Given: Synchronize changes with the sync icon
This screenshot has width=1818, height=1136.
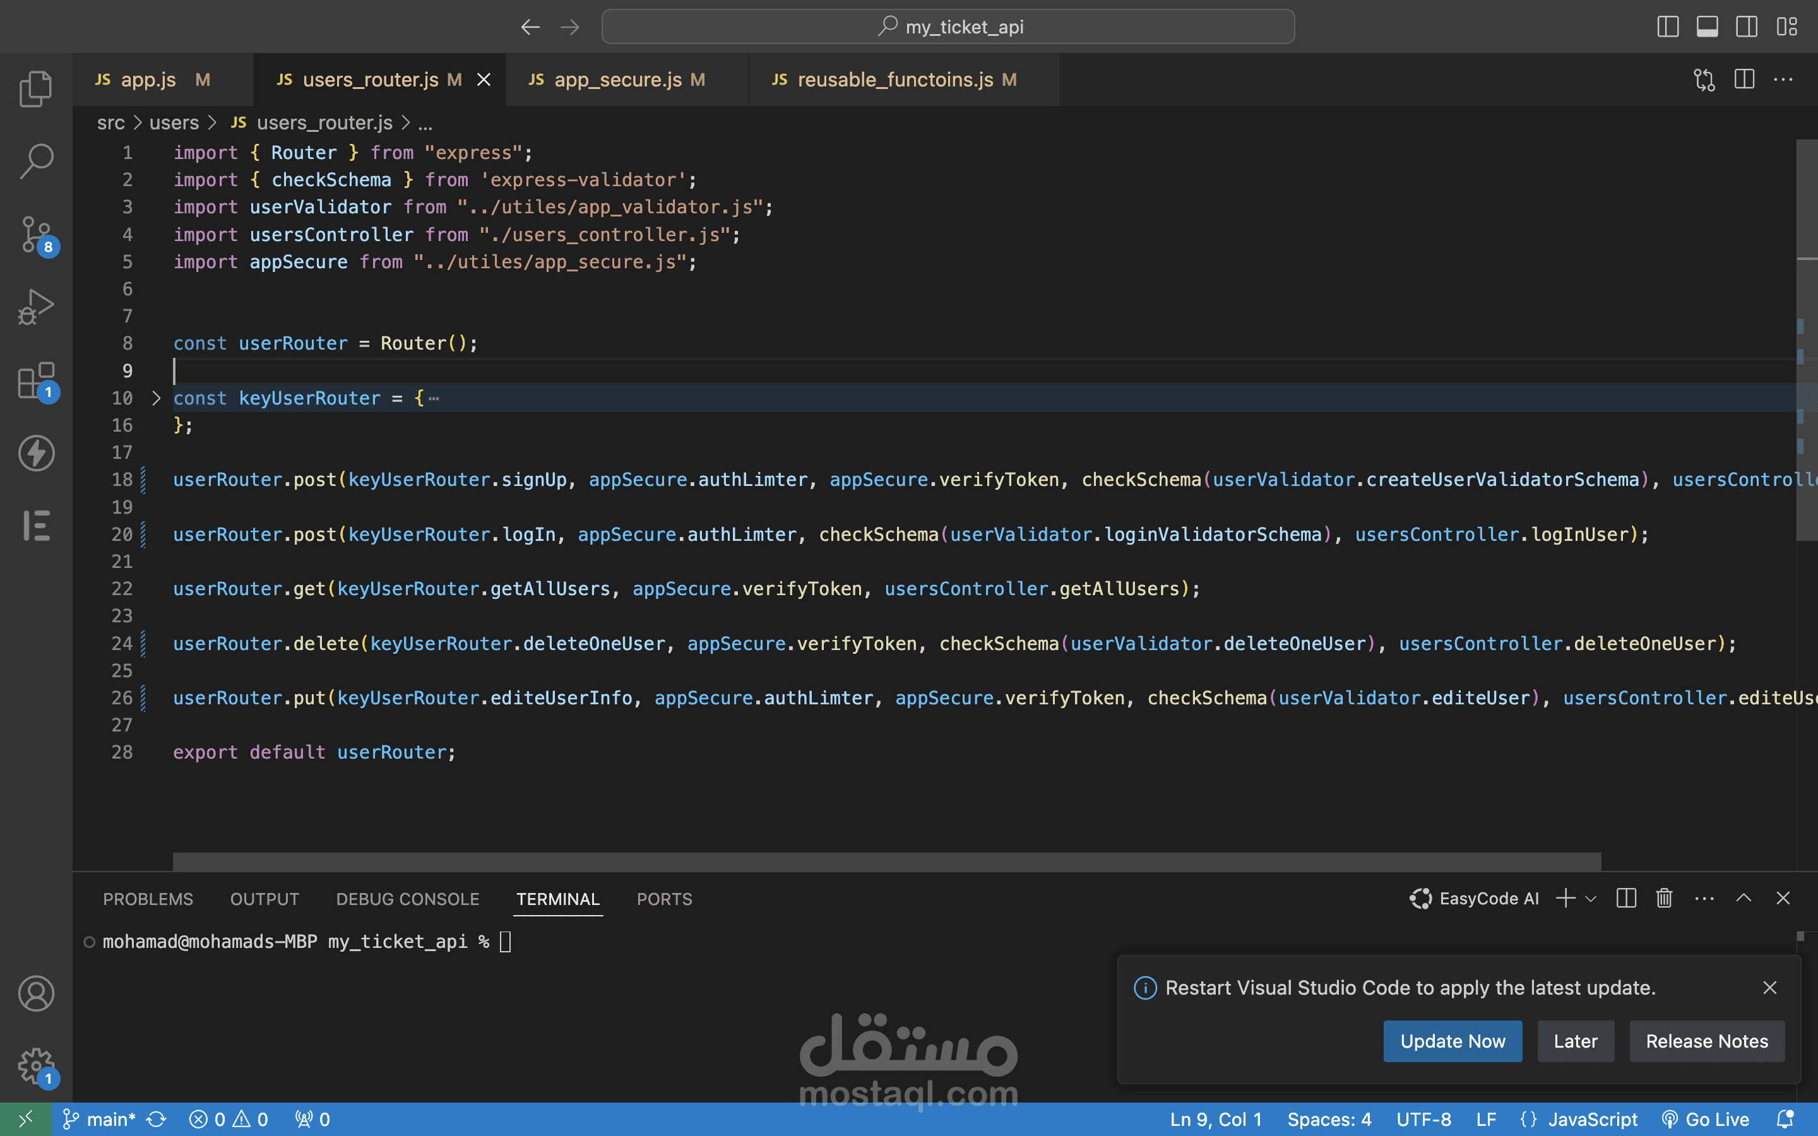Looking at the screenshot, I should (157, 1120).
